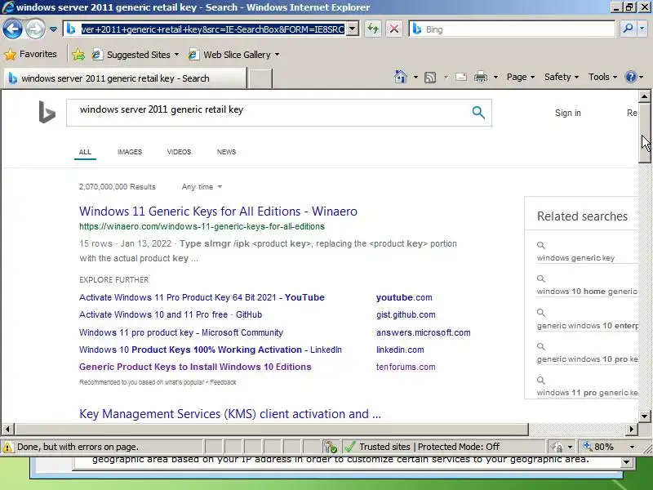
Task: Click the Bing logo on the page
Action: pos(47,112)
